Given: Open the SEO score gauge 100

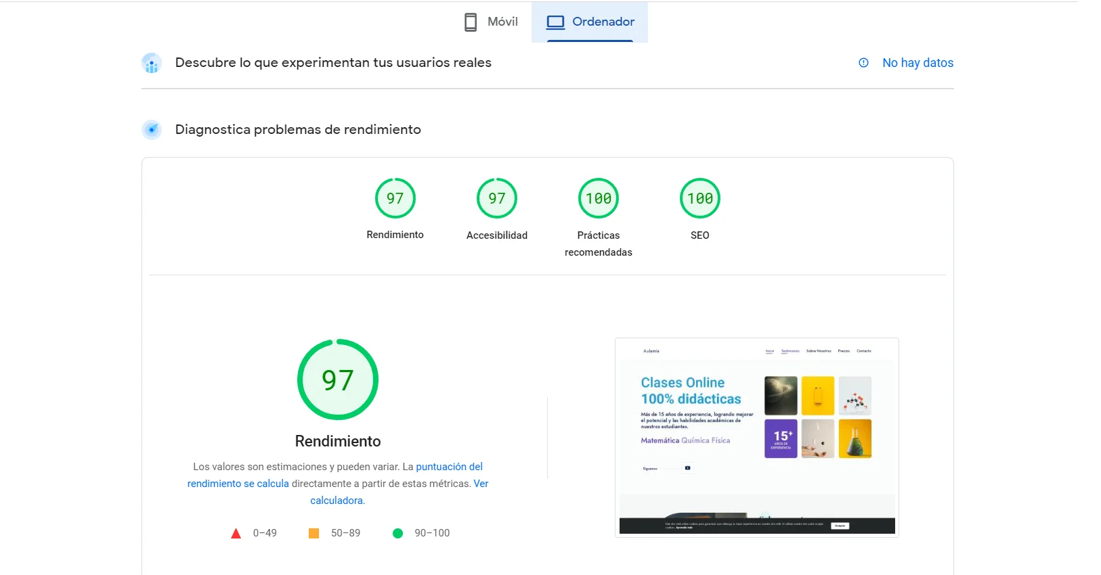Looking at the screenshot, I should (700, 198).
